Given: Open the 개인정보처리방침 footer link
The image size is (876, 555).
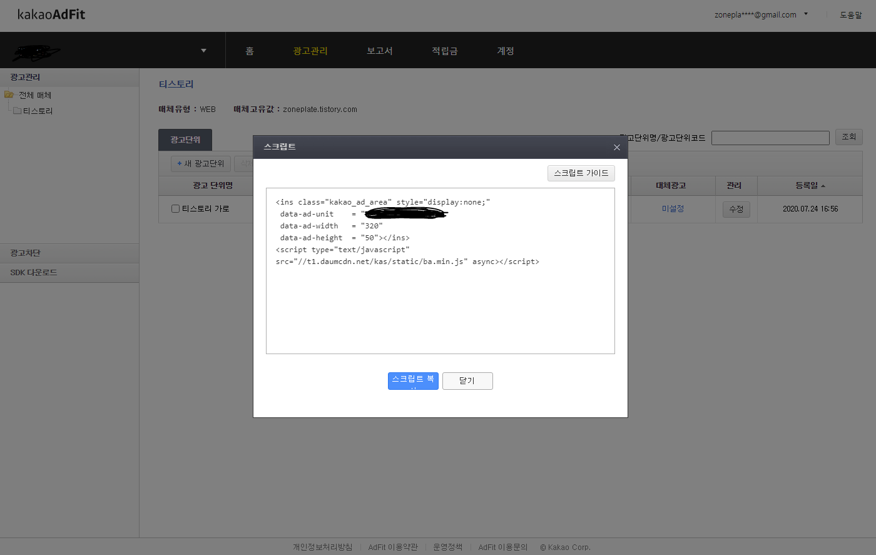Looking at the screenshot, I should point(323,547).
